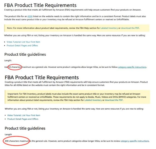
Task: Open Labeled Inventory link in the Important box
Action: (x=93, y=100)
